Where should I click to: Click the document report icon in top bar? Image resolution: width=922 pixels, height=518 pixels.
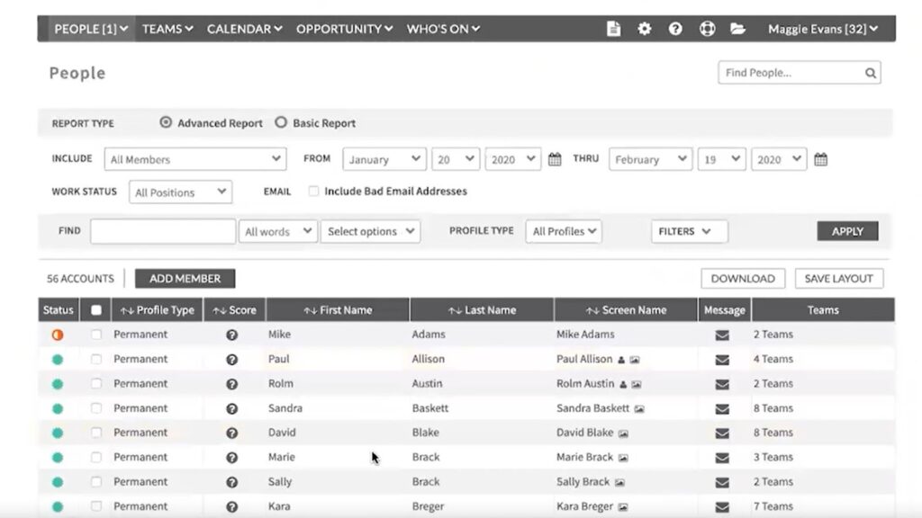click(x=614, y=29)
